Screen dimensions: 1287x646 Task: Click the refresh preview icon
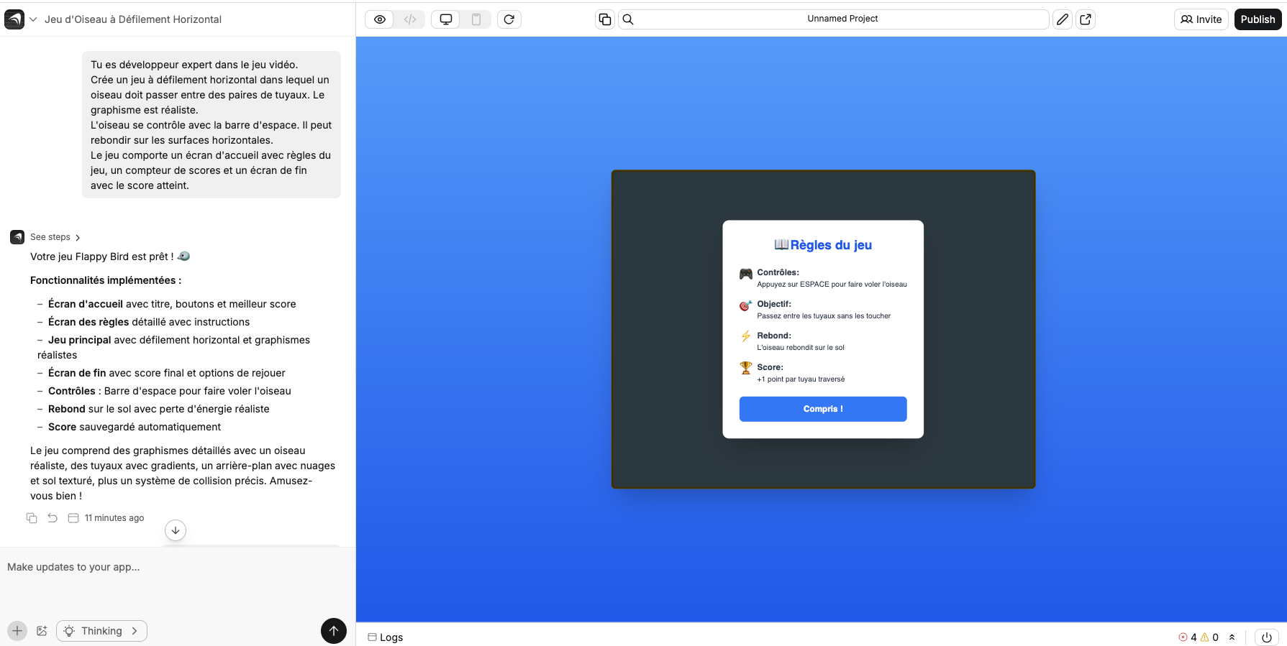(509, 19)
